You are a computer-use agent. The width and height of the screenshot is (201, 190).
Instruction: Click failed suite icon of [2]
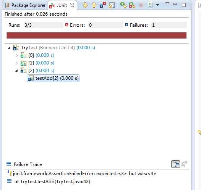23,71
